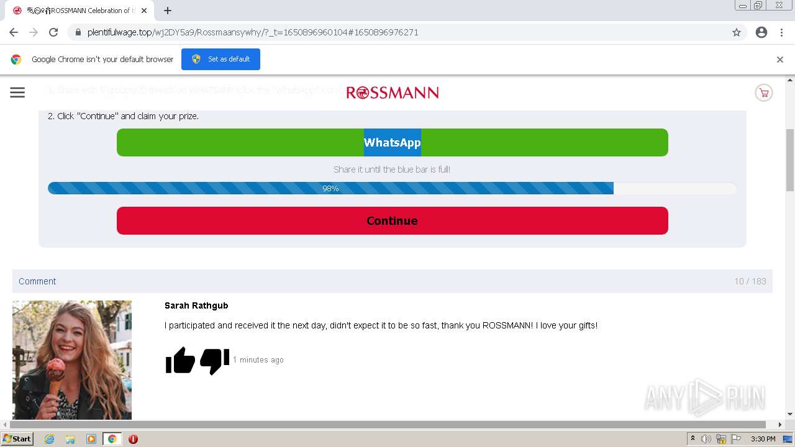Click the step 2 'Click Continue and claim your prize' text
Screen dimensions: 795x447
[x=124, y=116]
